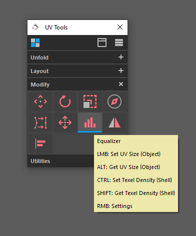Activate the Equalizer bar-chart icon

pos(90,122)
